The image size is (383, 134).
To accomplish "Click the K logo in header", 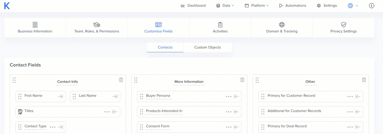I will pyautogui.click(x=7, y=6).
